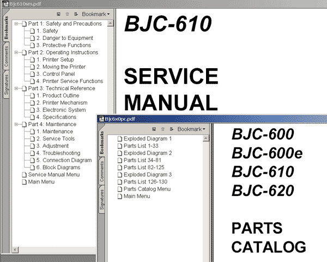Open 'Parts Catalog Menu' bookmark
The image size is (327, 262).
147,189
